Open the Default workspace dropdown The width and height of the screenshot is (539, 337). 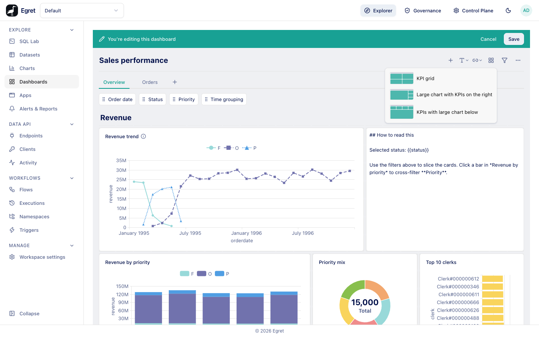[82, 10]
